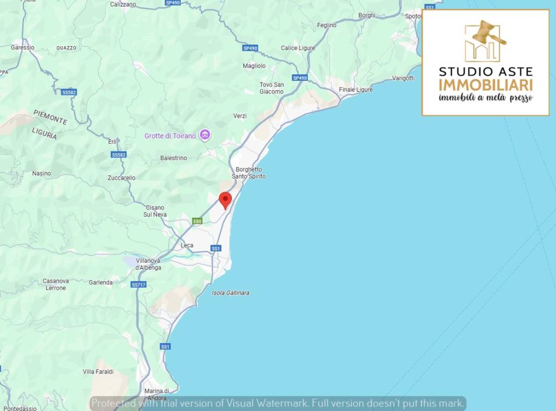Click the Isola Gallinara label

point(230,293)
